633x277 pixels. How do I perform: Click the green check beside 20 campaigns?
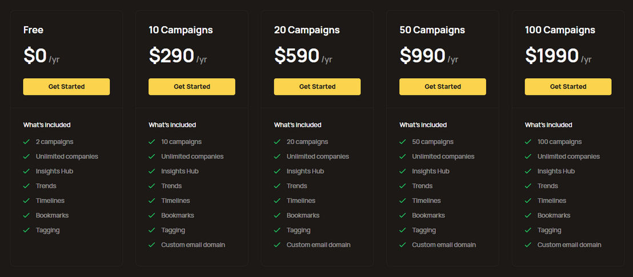click(277, 142)
